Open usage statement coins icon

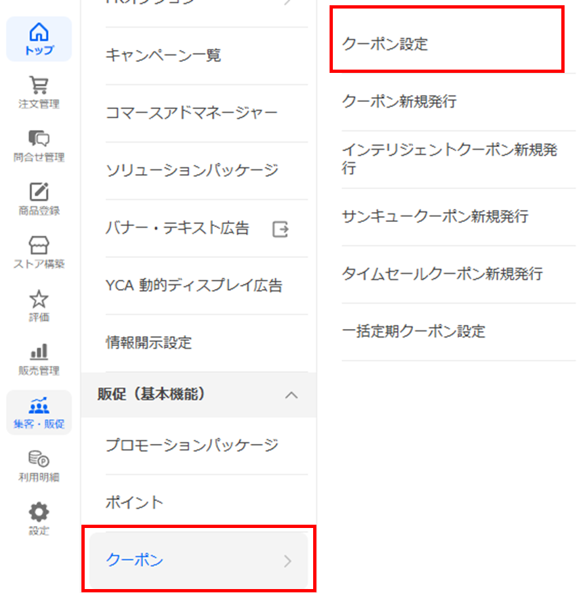[39, 459]
